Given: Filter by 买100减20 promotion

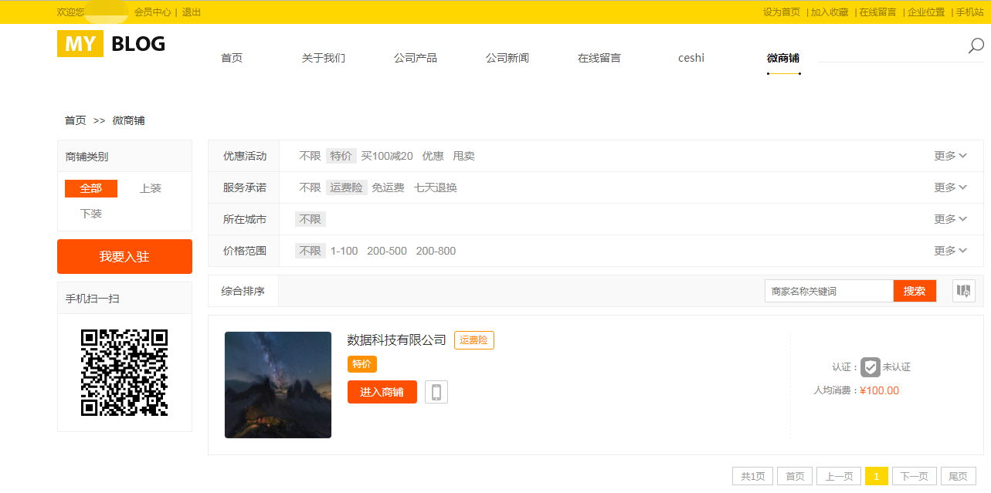Looking at the screenshot, I should pos(387,156).
